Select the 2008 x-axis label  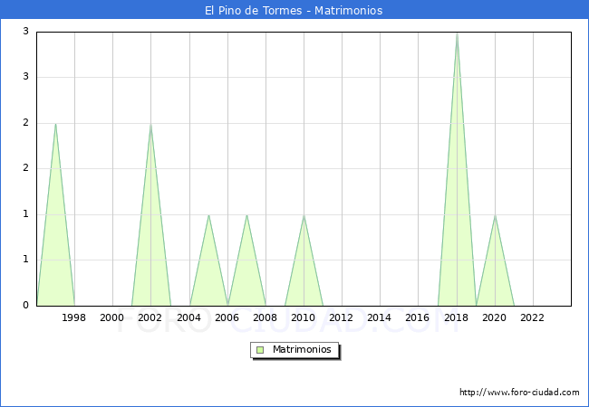pos(266,317)
